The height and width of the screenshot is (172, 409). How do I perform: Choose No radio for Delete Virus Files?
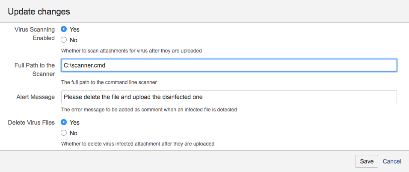pos(64,133)
